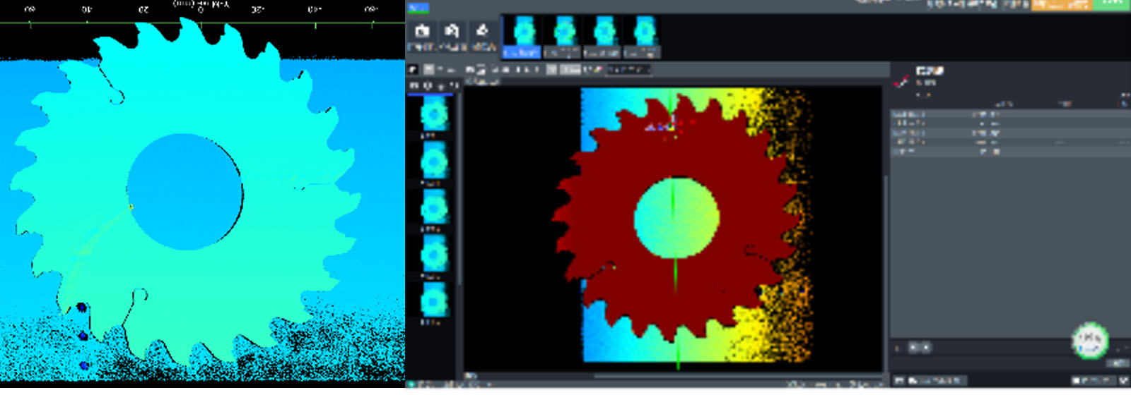Screen dimensions: 1131x395
Task: Toggle the highlighted square button in viewer toolbar
Action: coord(553,69)
